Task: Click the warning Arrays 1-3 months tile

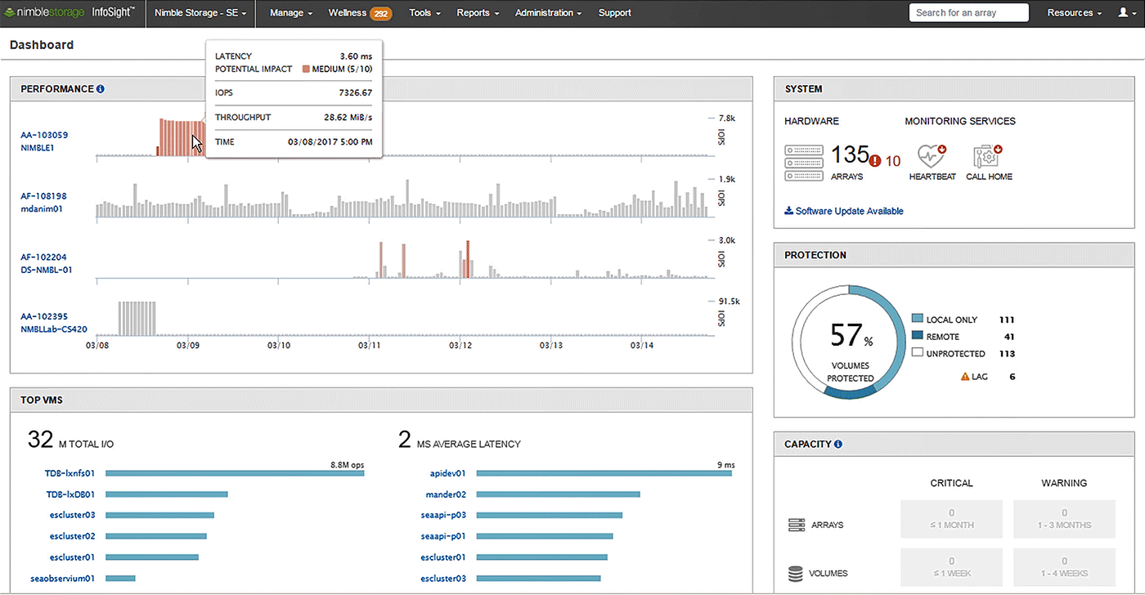Action: point(1064,519)
